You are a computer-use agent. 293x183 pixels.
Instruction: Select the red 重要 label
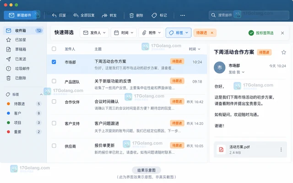tap(23, 132)
